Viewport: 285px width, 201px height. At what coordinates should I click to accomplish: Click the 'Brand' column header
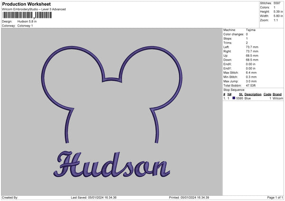tap(277, 94)
